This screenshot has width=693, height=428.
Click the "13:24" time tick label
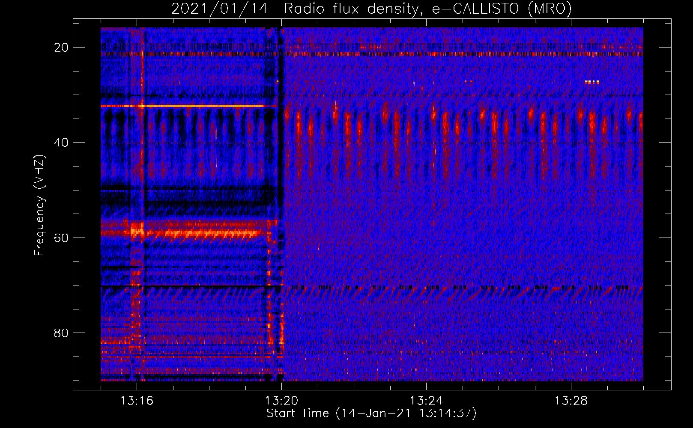click(426, 401)
